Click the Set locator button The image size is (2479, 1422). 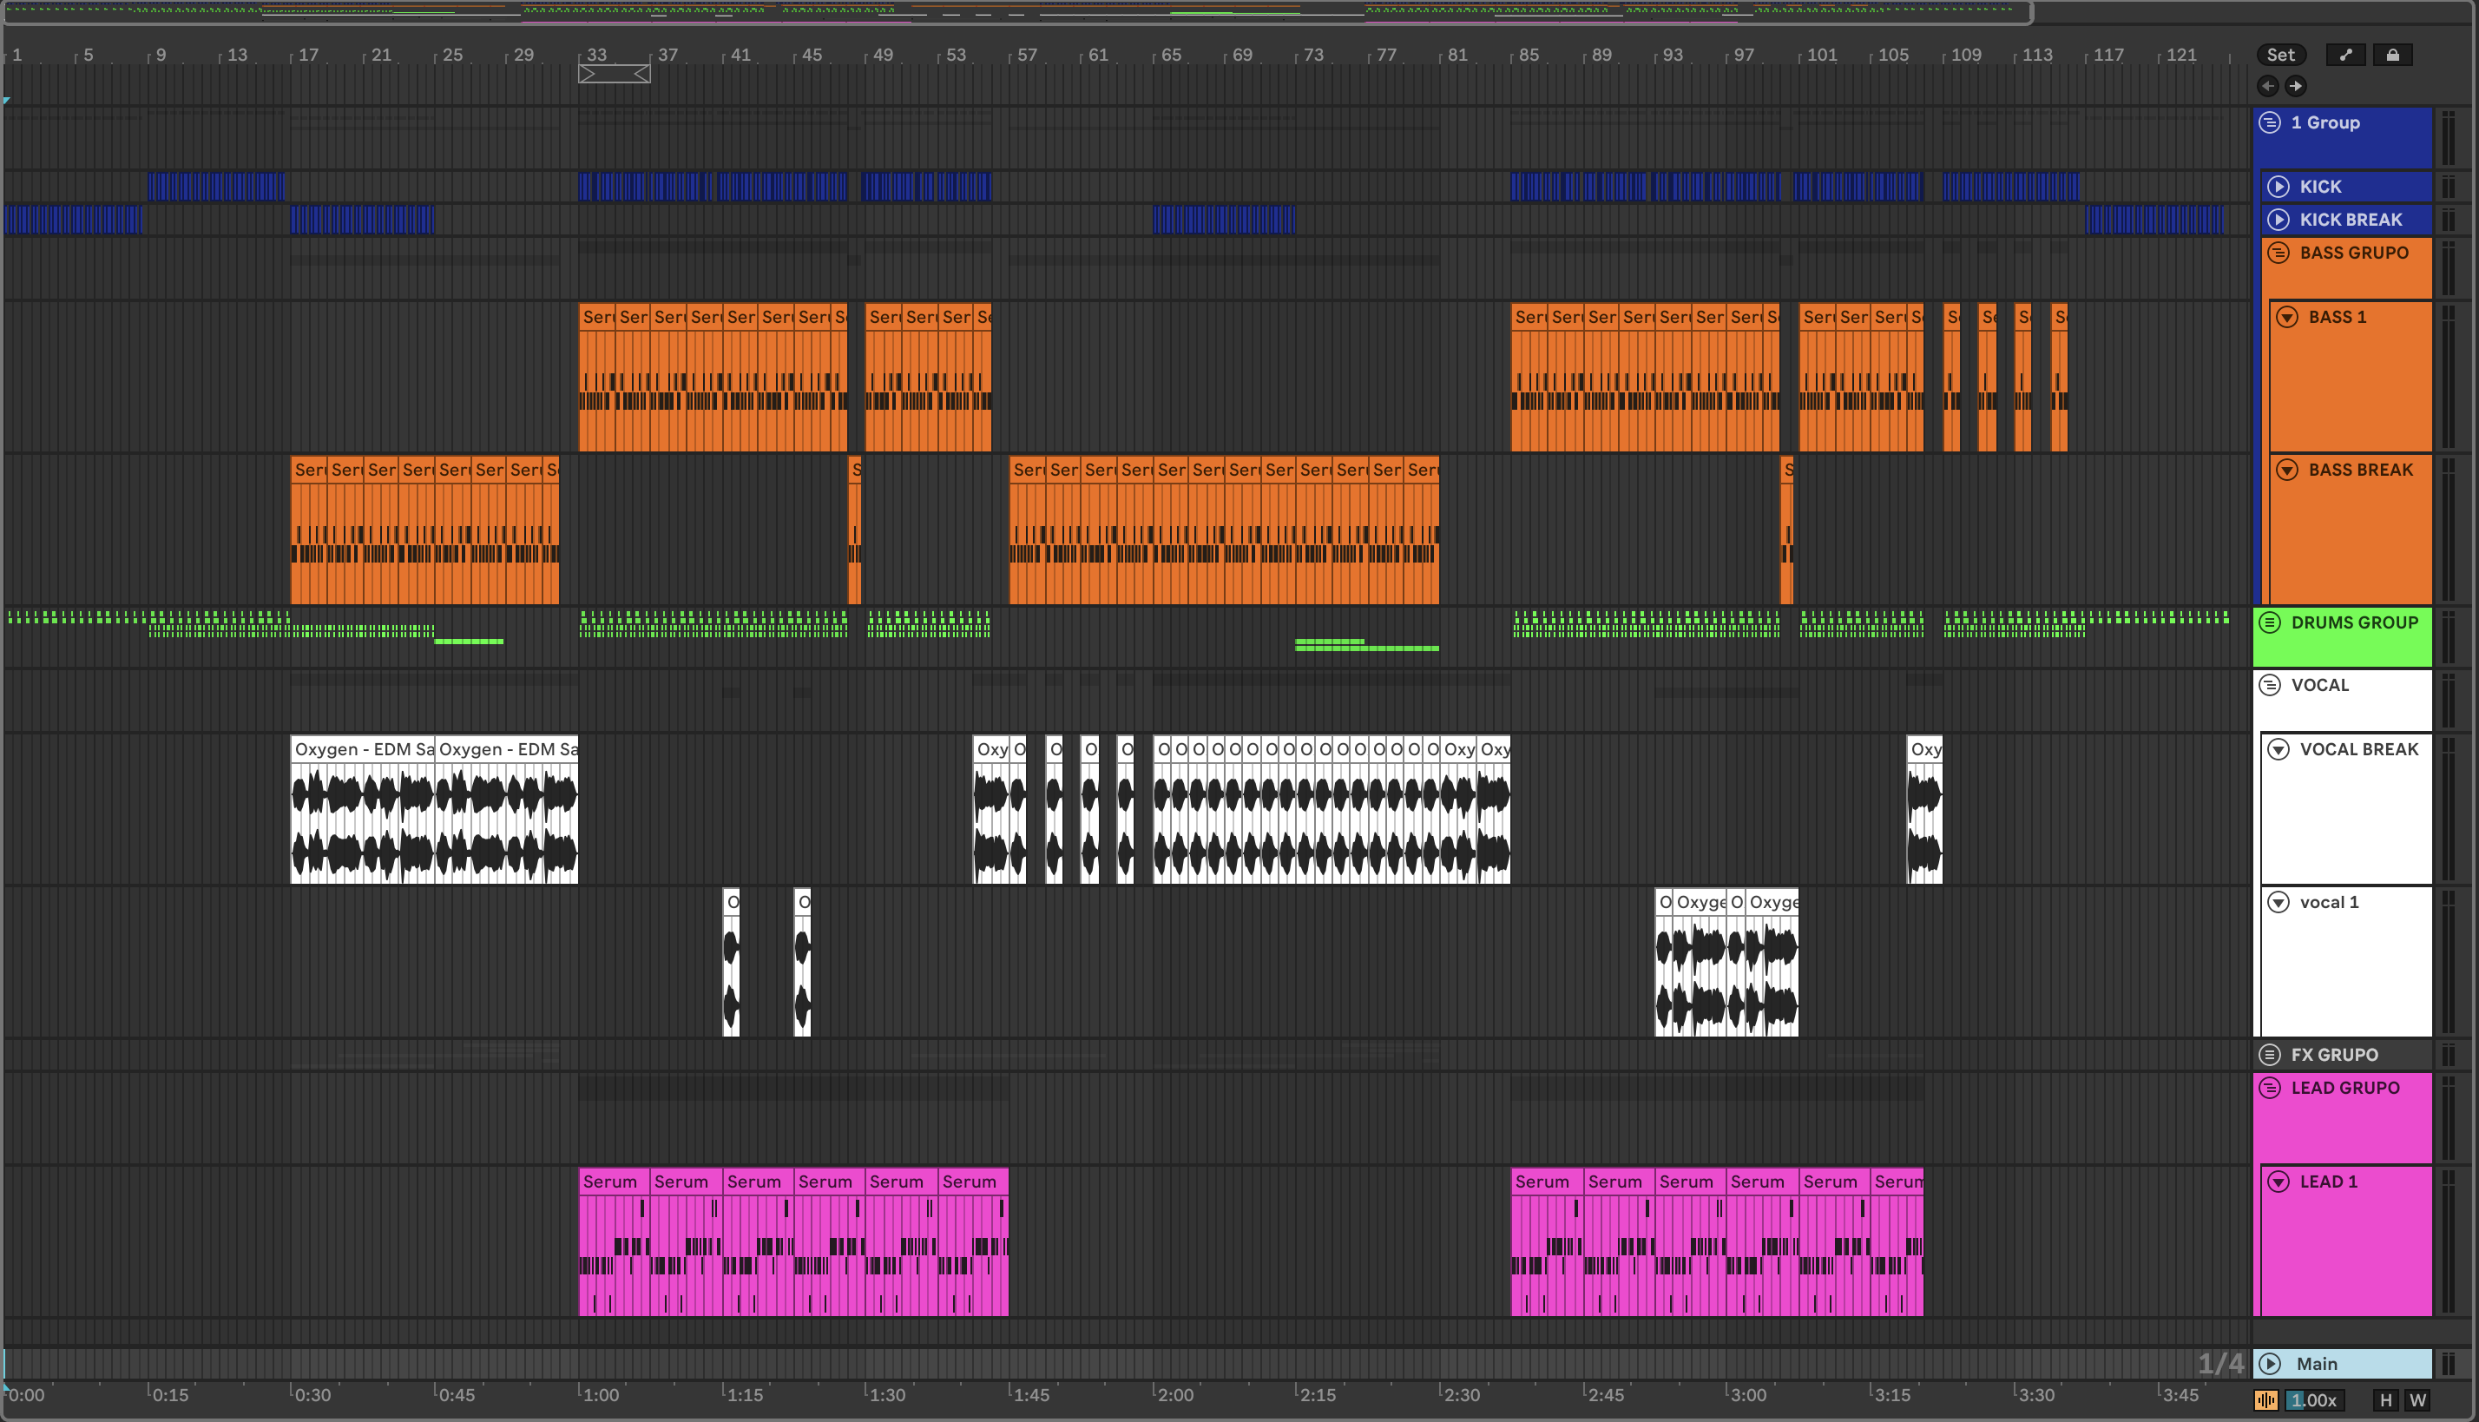pyautogui.click(x=2281, y=55)
